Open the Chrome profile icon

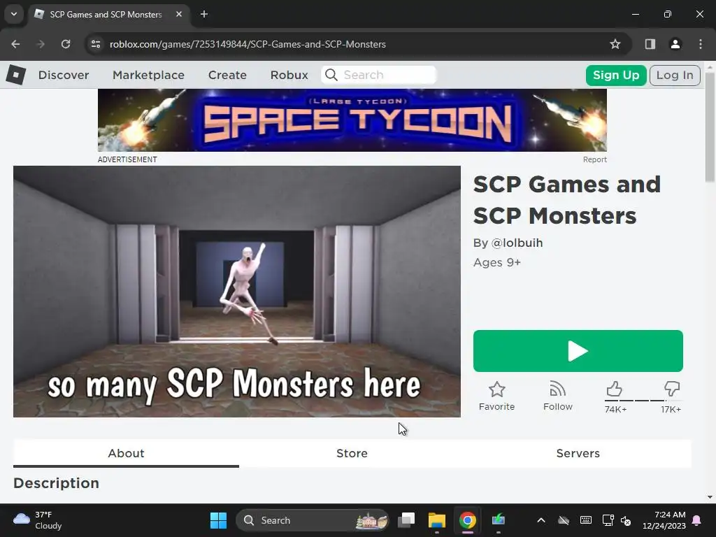675,44
